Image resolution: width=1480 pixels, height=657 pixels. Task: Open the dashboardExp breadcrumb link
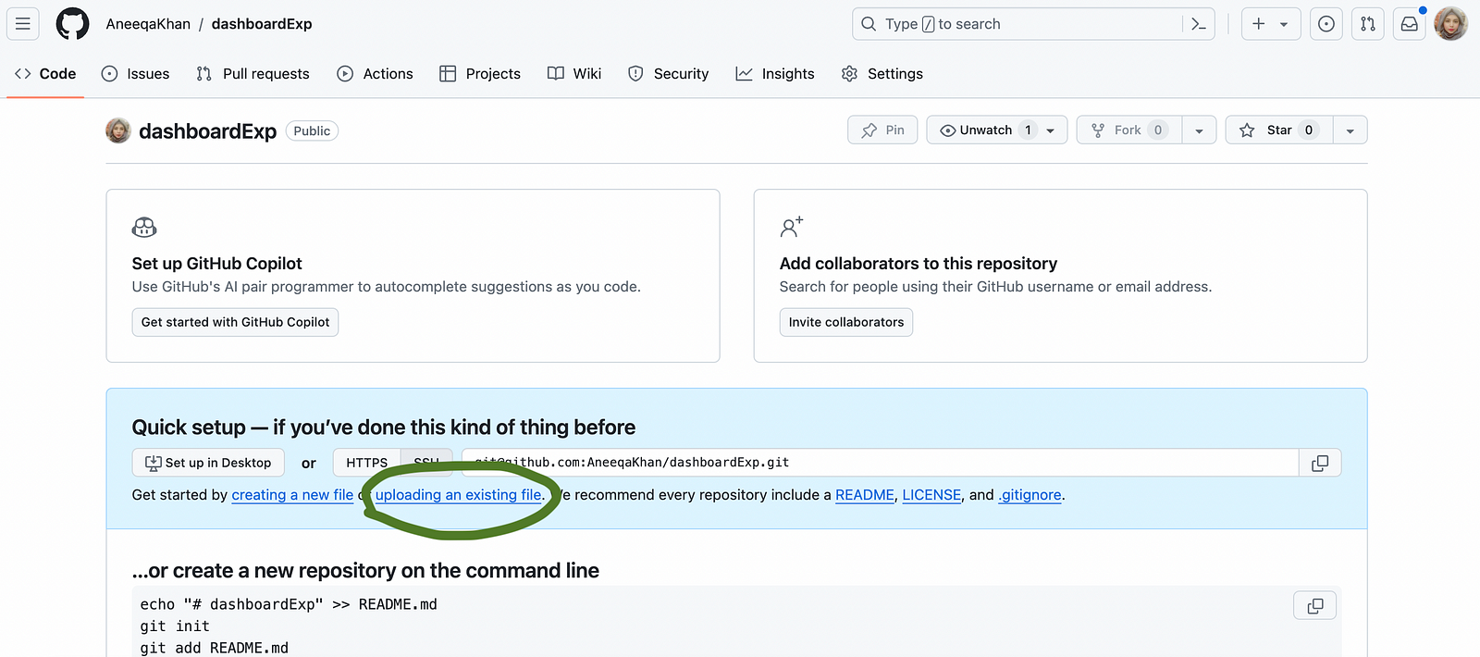pos(262,24)
